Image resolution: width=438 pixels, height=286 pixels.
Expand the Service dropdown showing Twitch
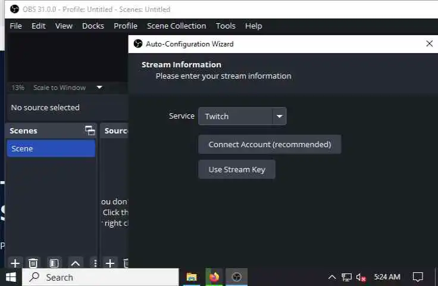(x=242, y=116)
